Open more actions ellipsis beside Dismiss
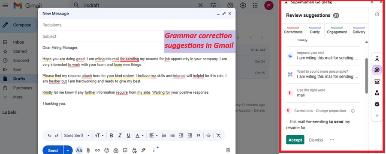The height and width of the screenshot is (154, 386). [332, 140]
